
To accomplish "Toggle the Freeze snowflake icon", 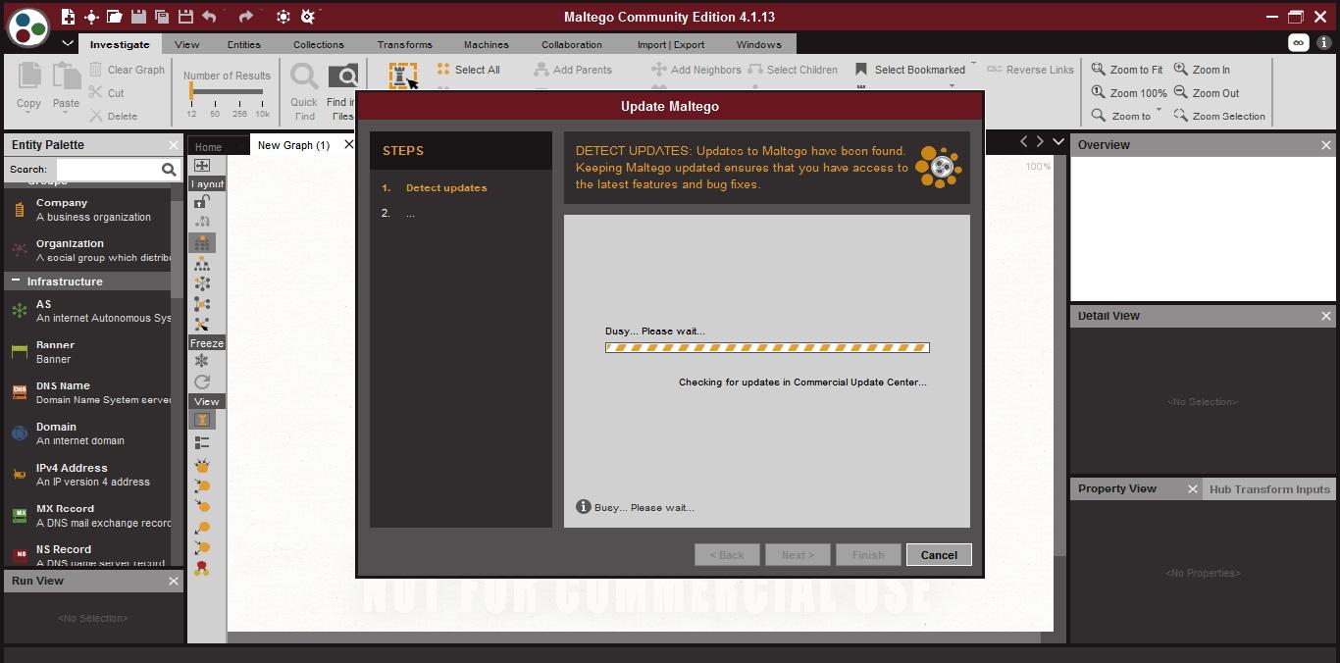I will (x=202, y=362).
